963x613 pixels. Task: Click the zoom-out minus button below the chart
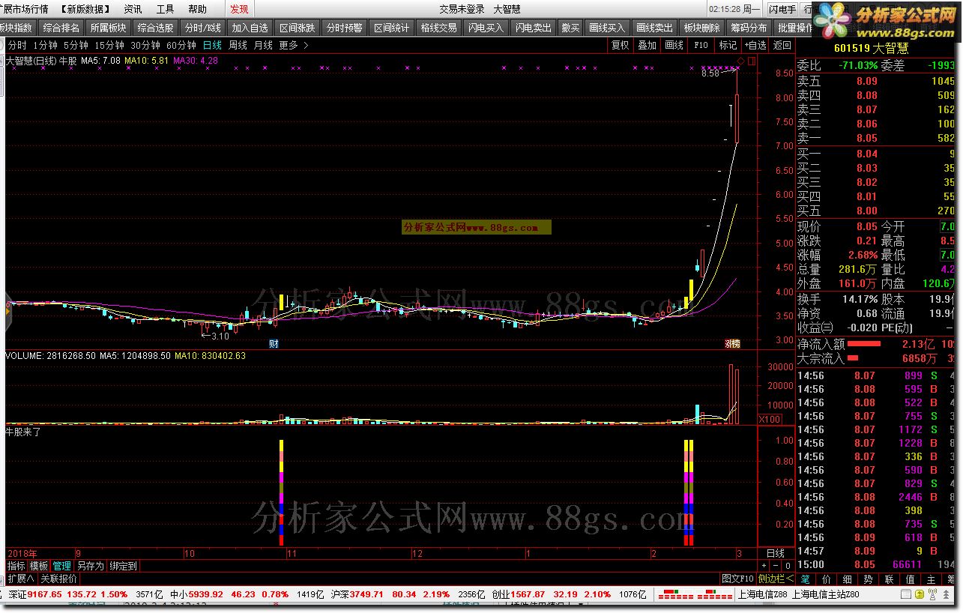pyautogui.click(x=776, y=566)
